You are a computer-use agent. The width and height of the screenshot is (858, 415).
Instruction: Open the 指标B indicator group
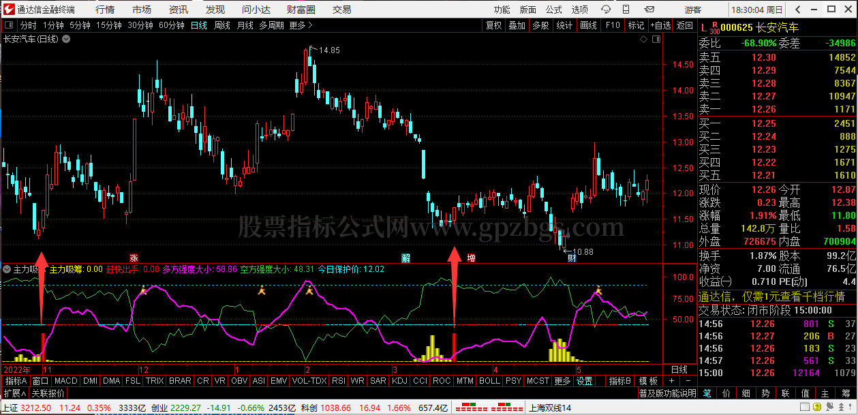[620, 381]
